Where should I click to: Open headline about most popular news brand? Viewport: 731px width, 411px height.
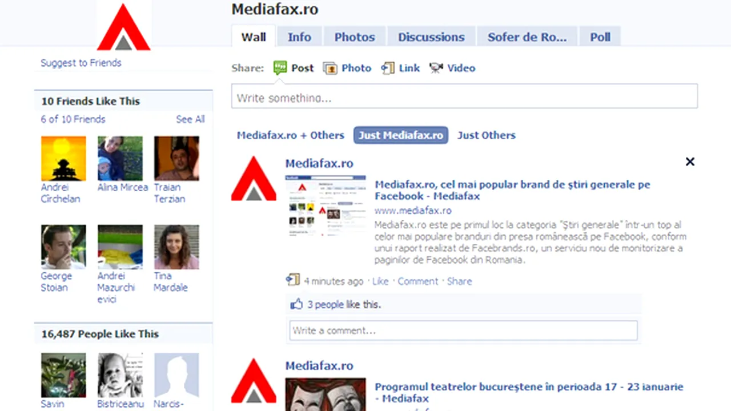(512, 190)
